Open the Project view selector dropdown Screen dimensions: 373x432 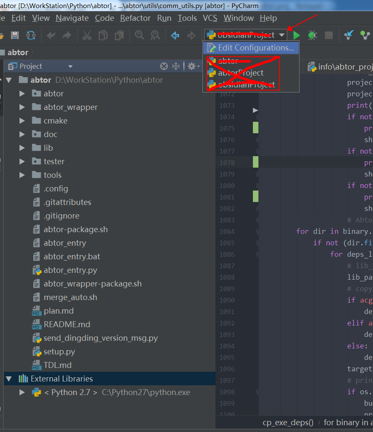70,66
